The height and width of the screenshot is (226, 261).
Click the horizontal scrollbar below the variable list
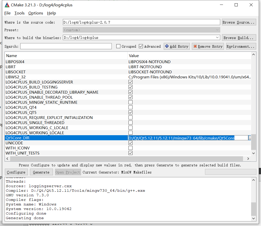[x=127, y=159]
